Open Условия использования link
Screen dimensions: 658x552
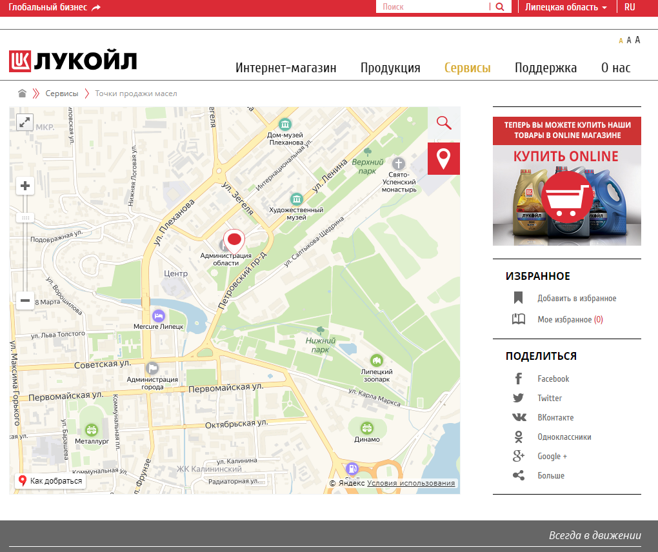pyautogui.click(x=411, y=483)
